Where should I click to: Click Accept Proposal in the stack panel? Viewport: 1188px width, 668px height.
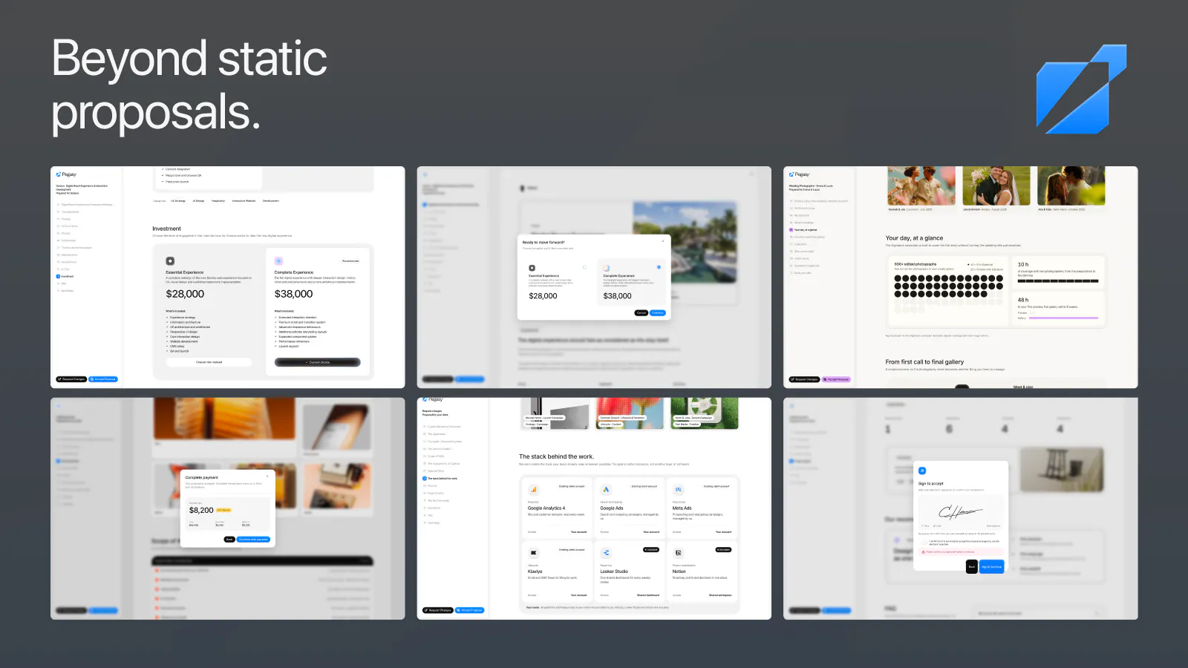pyautogui.click(x=470, y=610)
